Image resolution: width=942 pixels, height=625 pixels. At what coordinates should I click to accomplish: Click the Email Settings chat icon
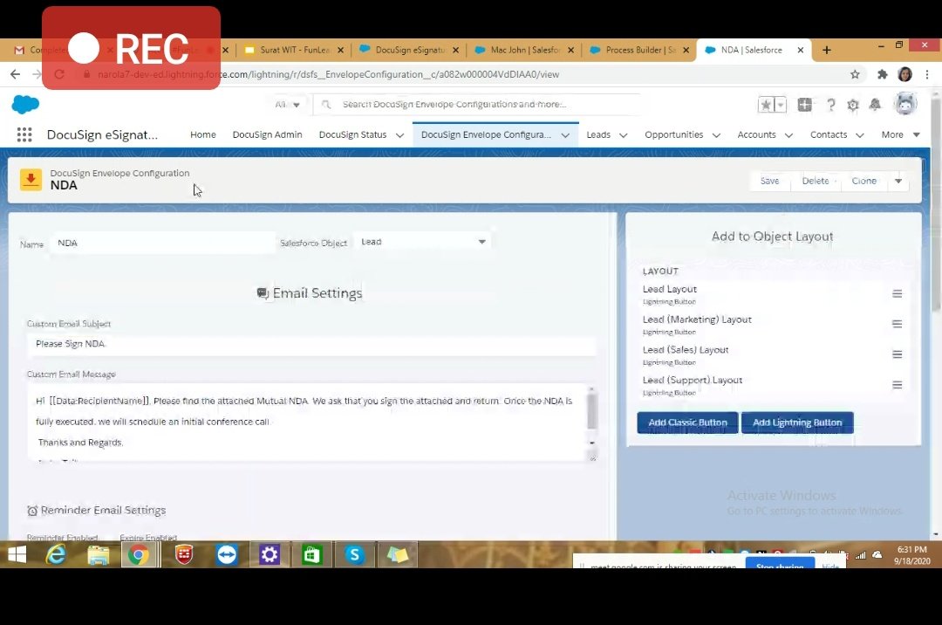coord(263,293)
